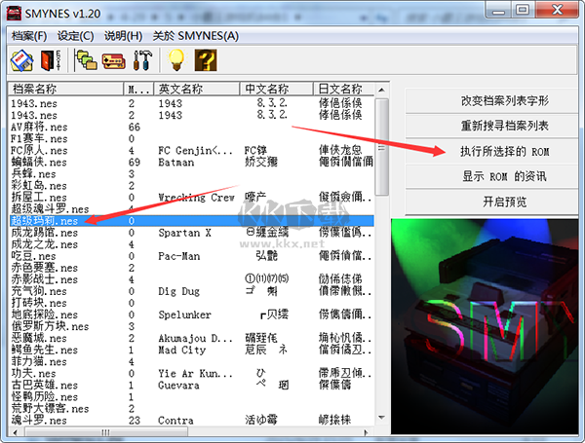The width and height of the screenshot is (585, 443).
Task: Click the light bulb tips icon
Action: tap(175, 59)
